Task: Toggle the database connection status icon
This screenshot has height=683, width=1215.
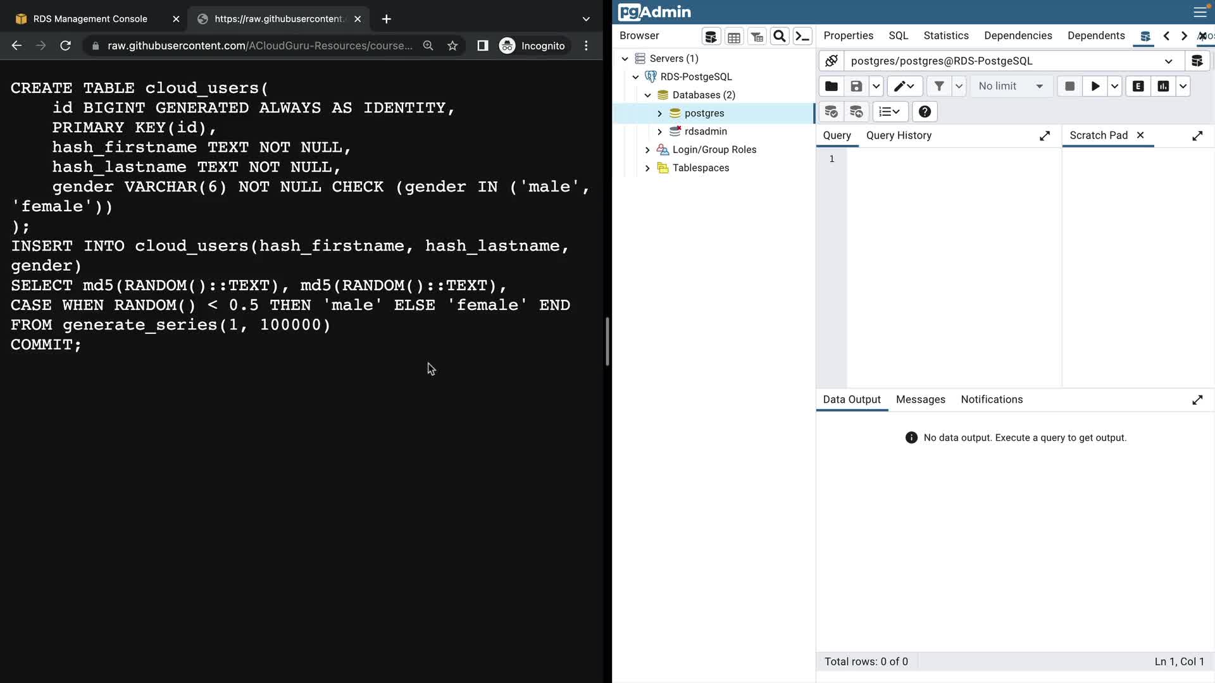Action: pyautogui.click(x=832, y=61)
